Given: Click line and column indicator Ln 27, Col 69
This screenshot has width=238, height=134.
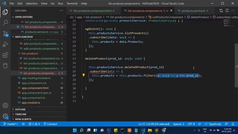Looking at the screenshot, I should 154,124.
